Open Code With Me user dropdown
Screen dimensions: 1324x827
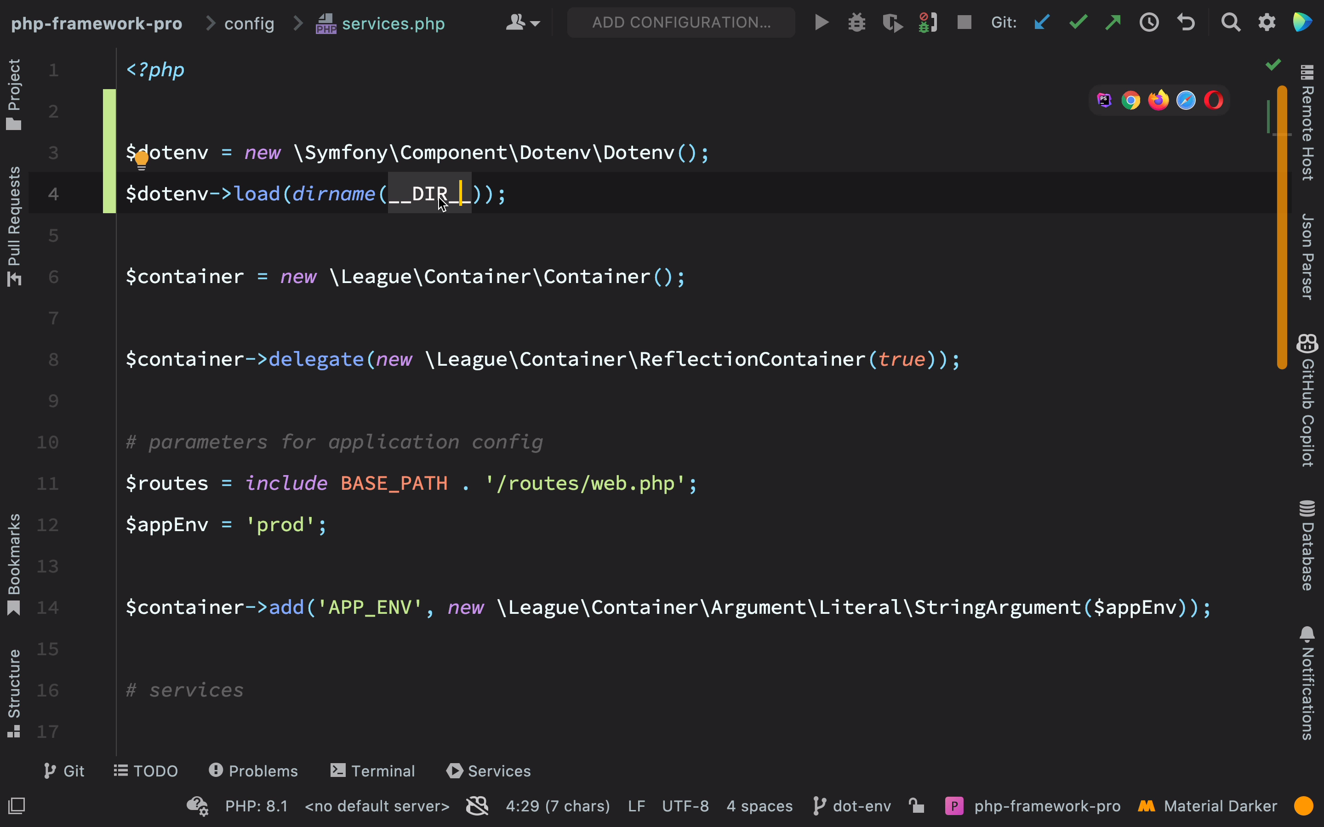(523, 23)
